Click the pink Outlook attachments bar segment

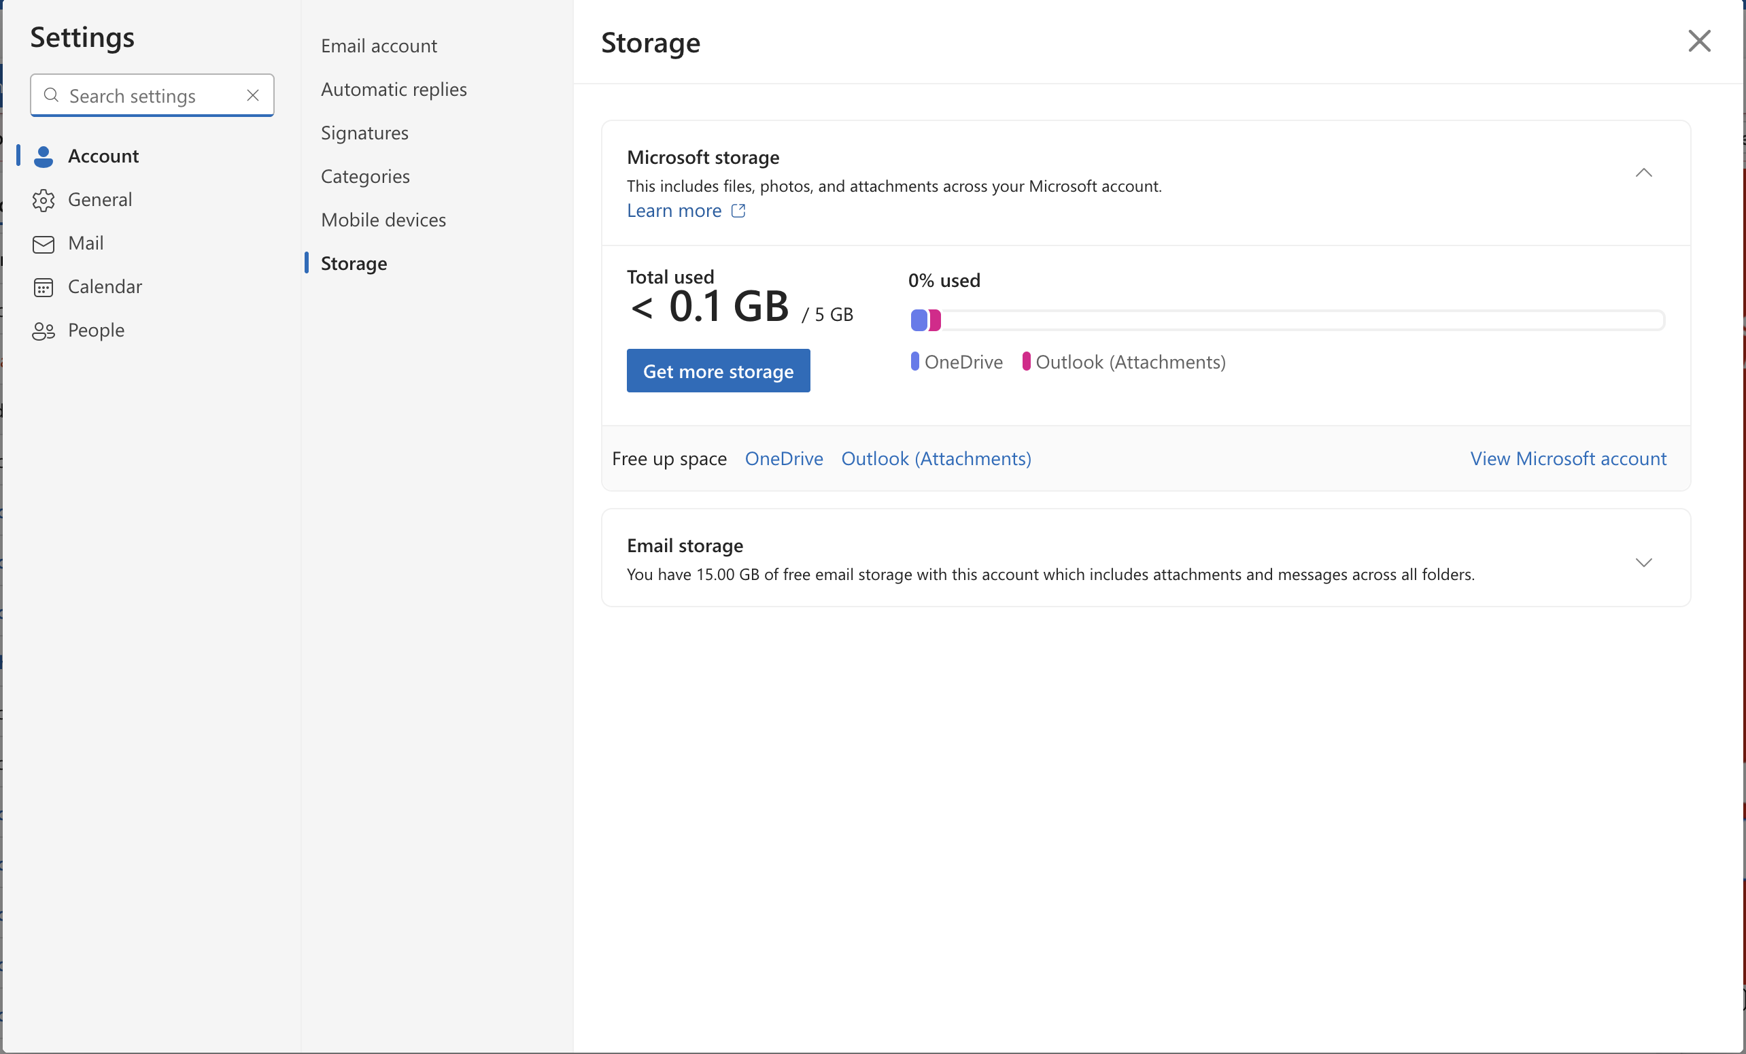(935, 320)
